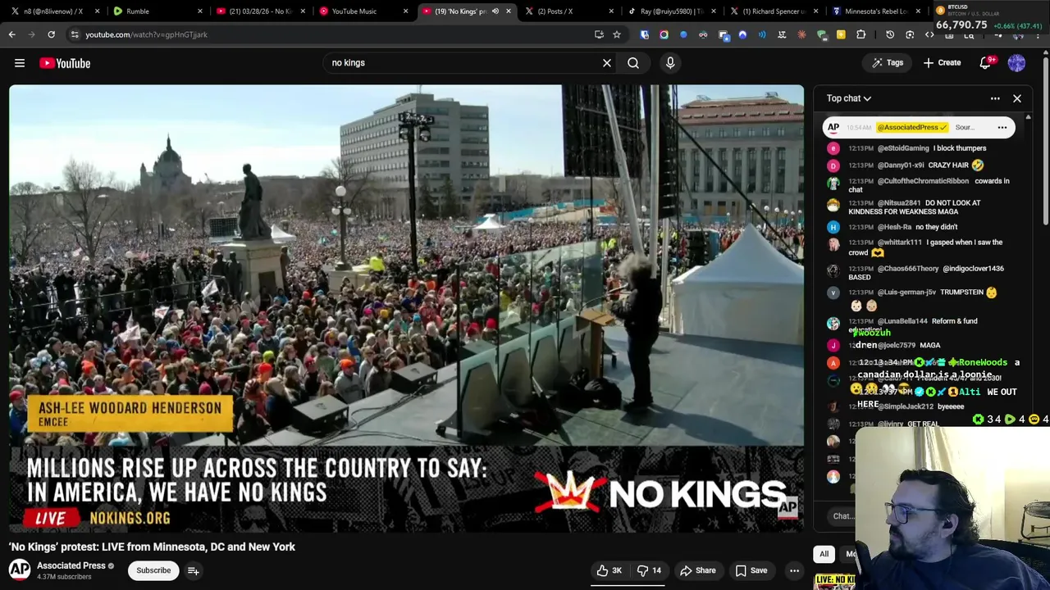Click install/cast icon in address bar
The height and width of the screenshot is (590, 1050).
click(599, 34)
